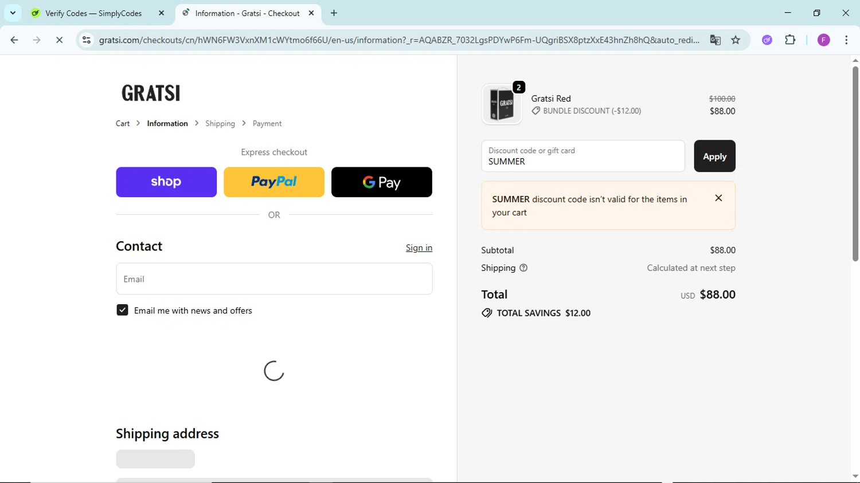The image size is (860, 483).
Task: Restore down the Chrome window
Action: (x=817, y=13)
